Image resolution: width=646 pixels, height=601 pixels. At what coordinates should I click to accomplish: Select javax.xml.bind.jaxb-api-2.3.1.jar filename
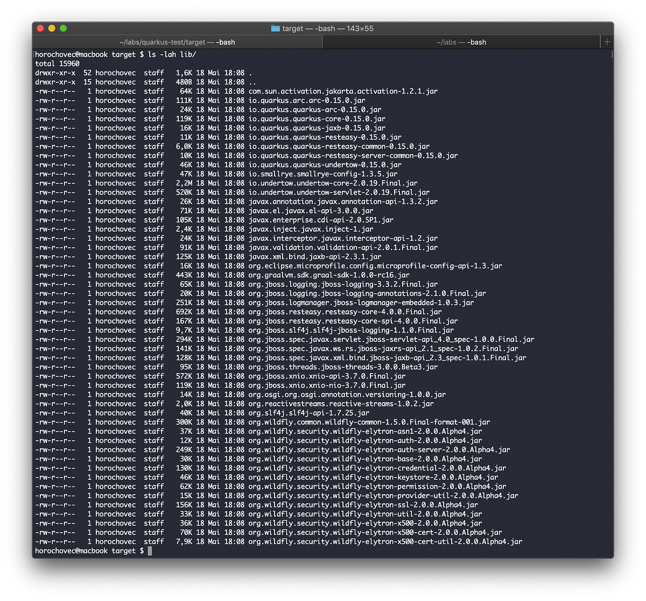pyautogui.click(x=315, y=256)
